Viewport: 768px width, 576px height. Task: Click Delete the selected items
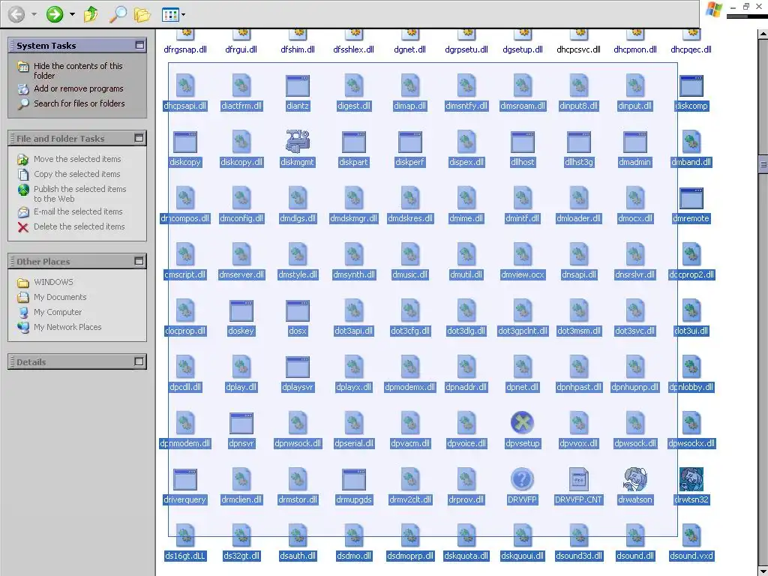tap(79, 226)
